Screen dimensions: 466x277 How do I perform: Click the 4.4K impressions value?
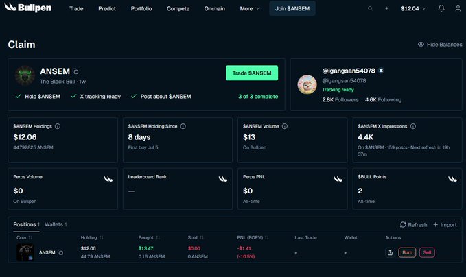point(366,137)
